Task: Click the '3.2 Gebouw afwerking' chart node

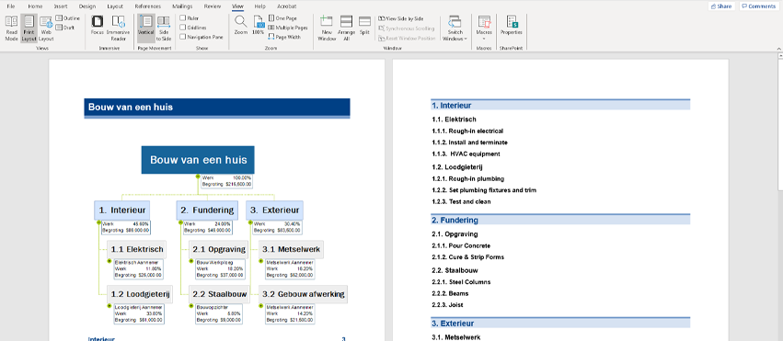Action: coord(303,294)
